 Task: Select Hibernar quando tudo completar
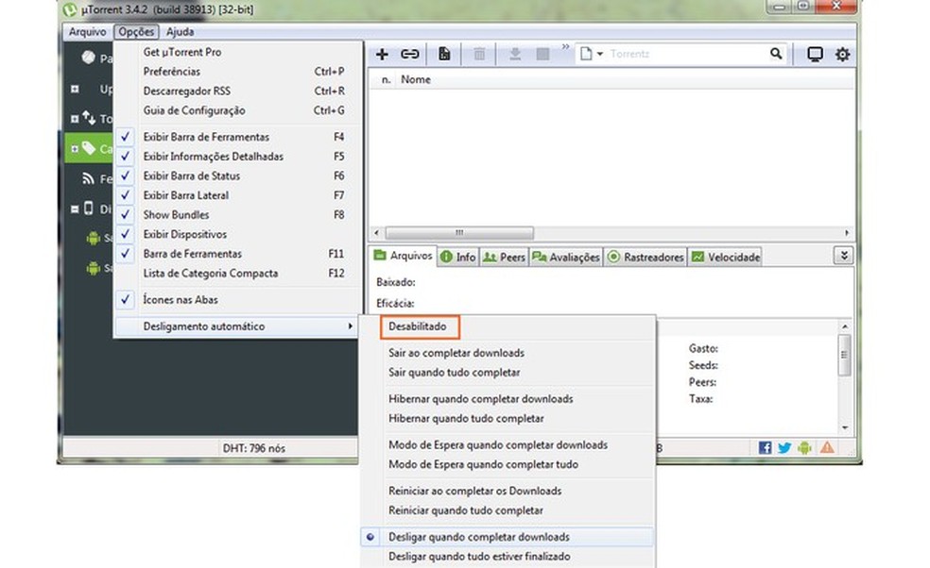pyautogui.click(x=508, y=419)
